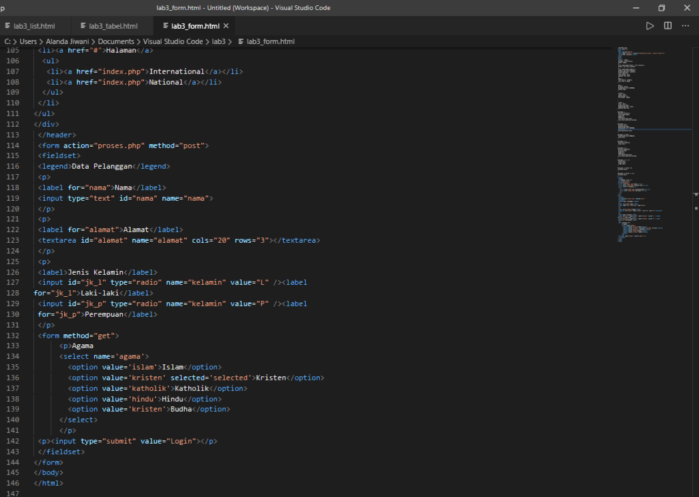Image resolution: width=699 pixels, height=497 pixels.
Task: Click the 'Data Pelanggan' legend text
Action: pyautogui.click(x=101, y=166)
